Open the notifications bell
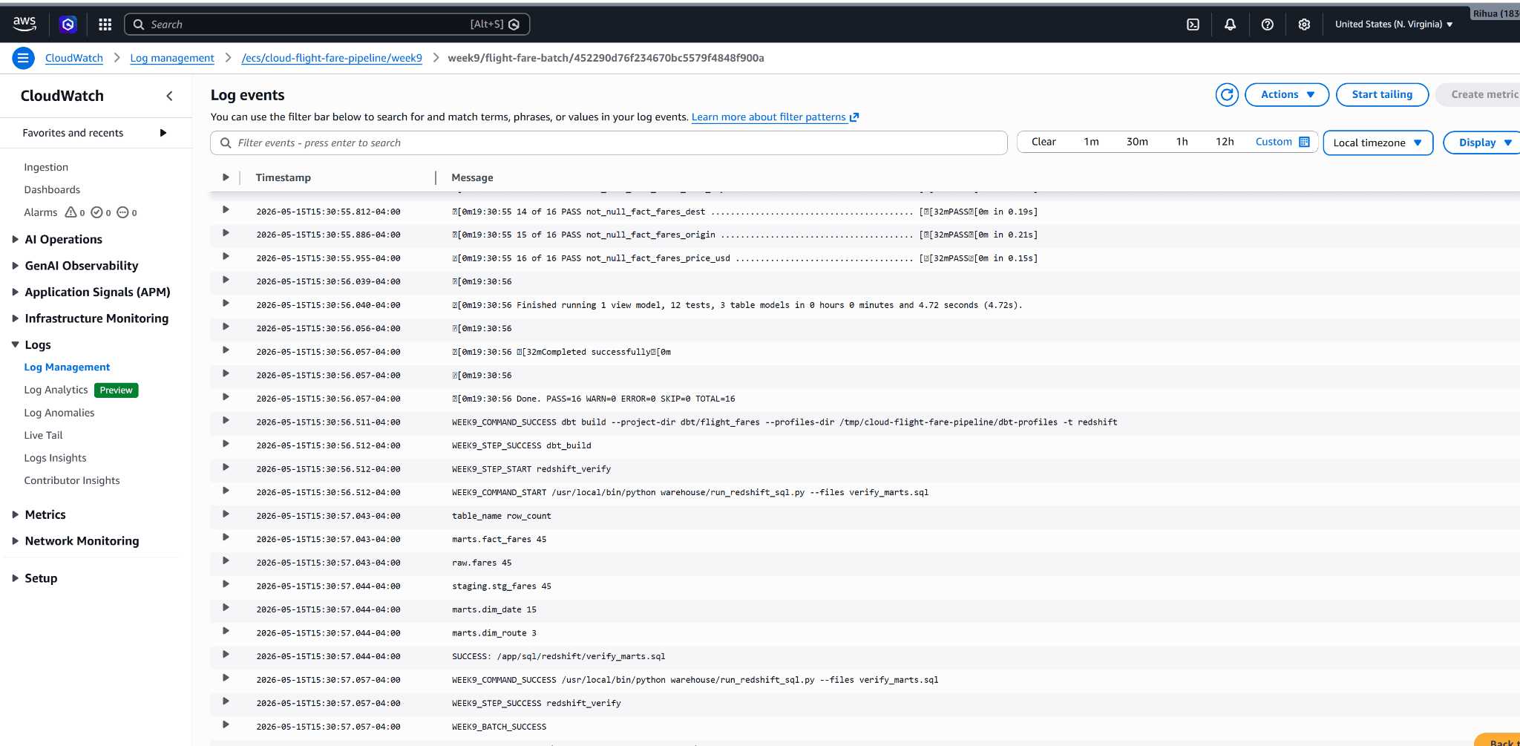1520x746 pixels. point(1230,24)
